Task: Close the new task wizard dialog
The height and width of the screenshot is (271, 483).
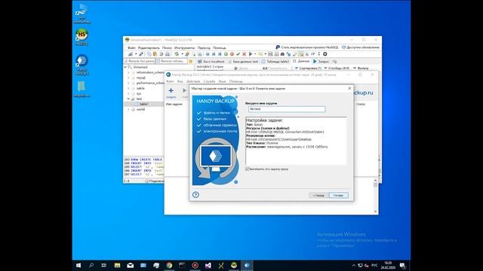Action: [349, 88]
